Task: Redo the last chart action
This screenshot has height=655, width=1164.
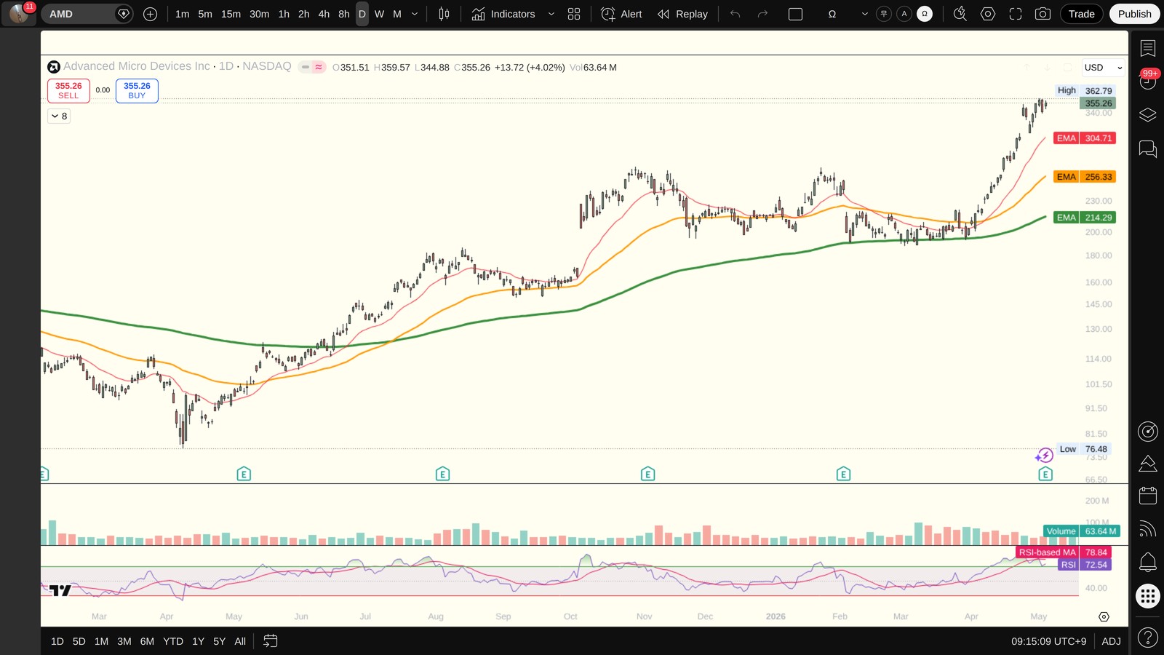Action: point(762,14)
